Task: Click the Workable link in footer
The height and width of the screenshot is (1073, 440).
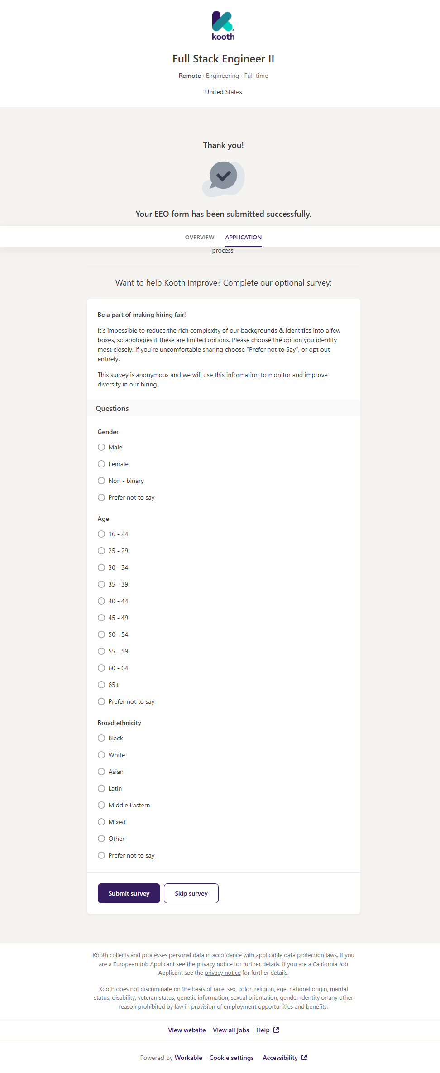Action: [x=188, y=1058]
